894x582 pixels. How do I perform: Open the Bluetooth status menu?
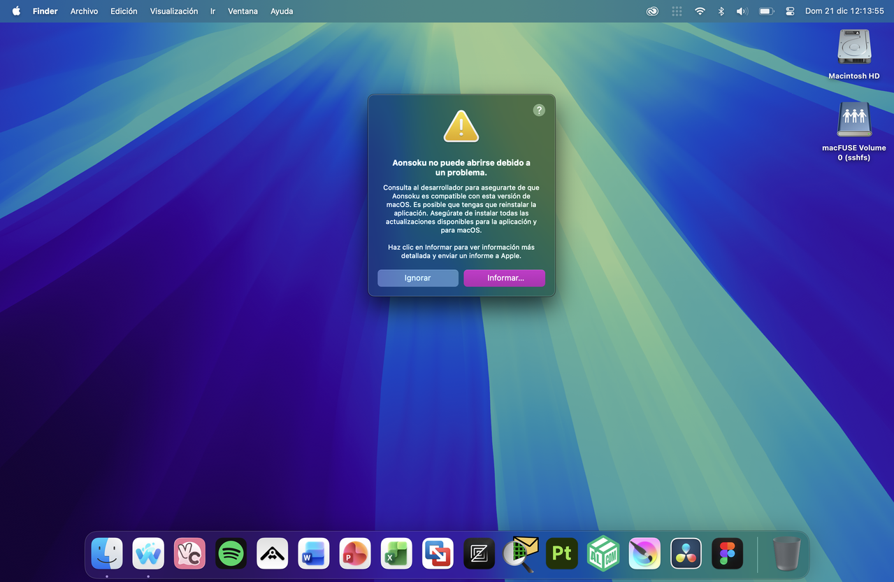point(721,11)
